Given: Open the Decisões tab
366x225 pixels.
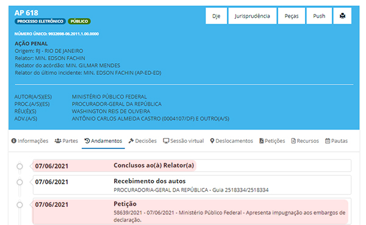Looking at the screenshot, I should tap(143, 140).
